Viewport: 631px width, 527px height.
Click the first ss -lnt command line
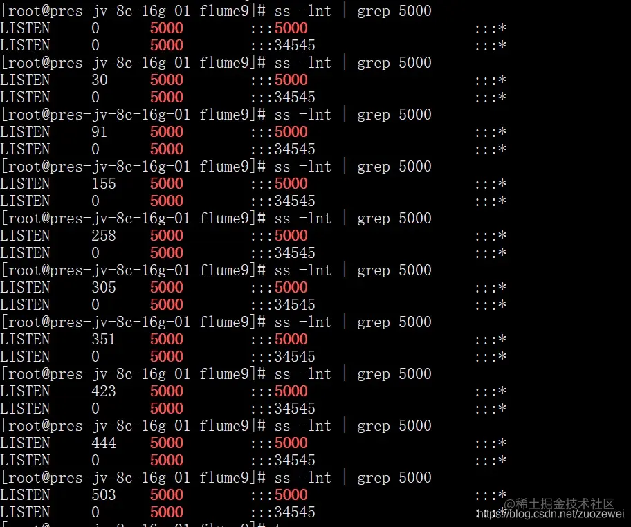pyautogui.click(x=216, y=11)
